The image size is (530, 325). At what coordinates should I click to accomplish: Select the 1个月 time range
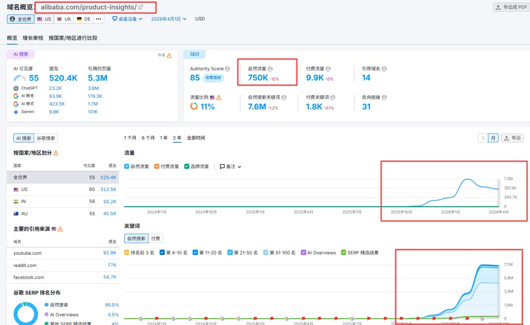pos(130,138)
